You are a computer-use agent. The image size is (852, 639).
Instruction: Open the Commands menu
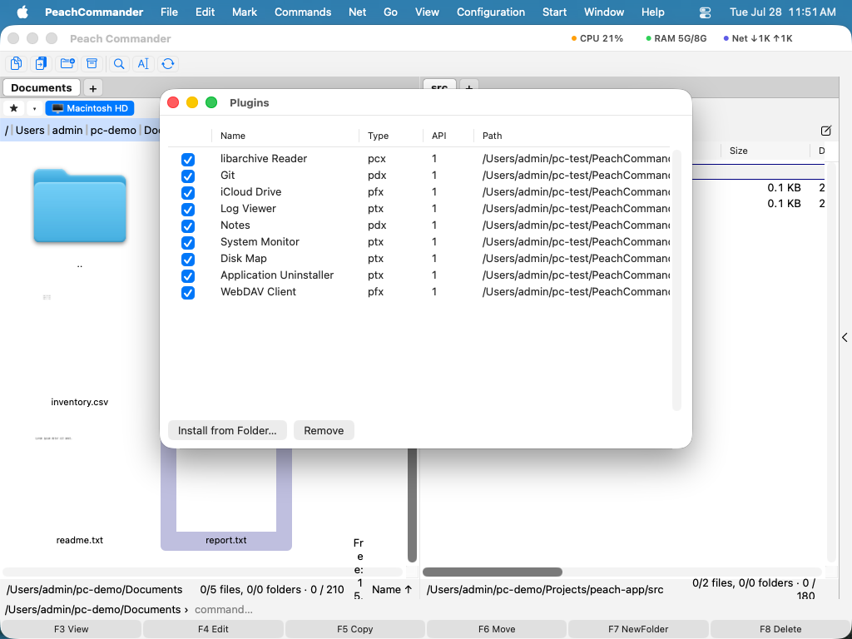click(x=303, y=12)
